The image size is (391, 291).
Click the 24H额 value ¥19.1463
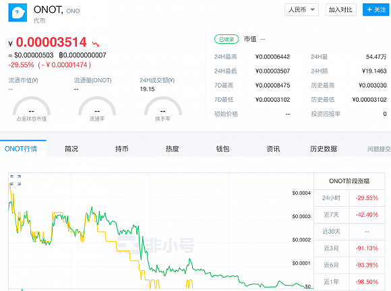point(374,71)
